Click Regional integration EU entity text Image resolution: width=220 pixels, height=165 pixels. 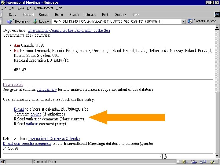tap(41, 60)
